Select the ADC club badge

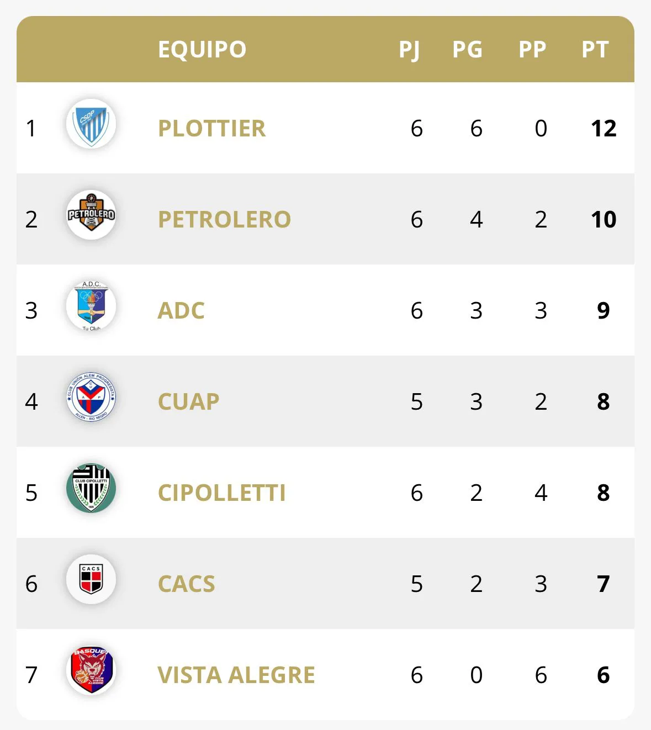91,306
